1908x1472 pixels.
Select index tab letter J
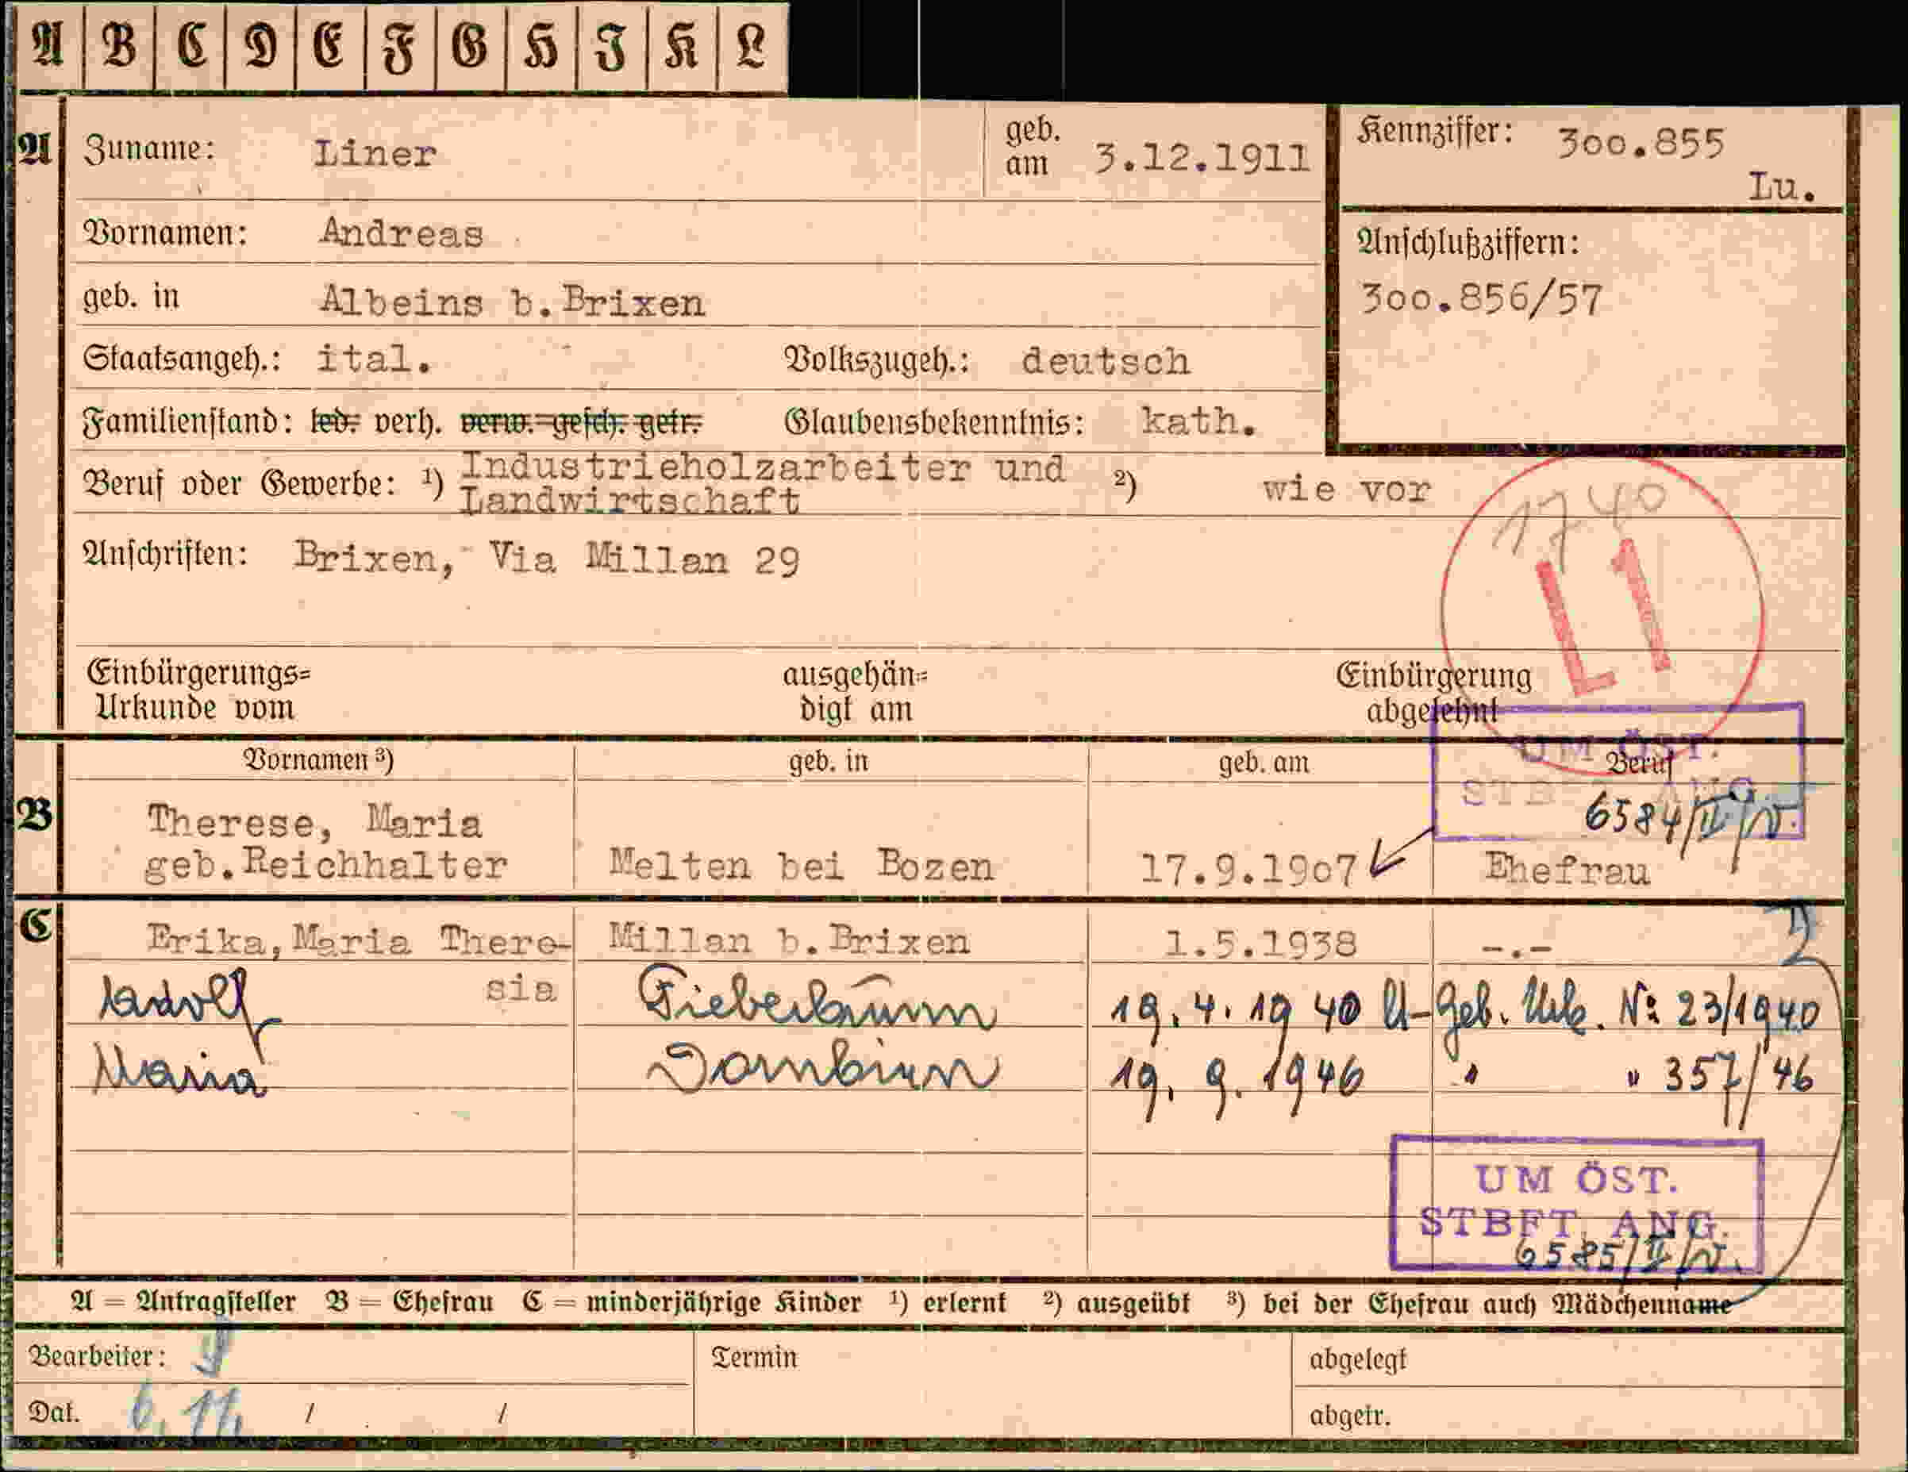612,46
